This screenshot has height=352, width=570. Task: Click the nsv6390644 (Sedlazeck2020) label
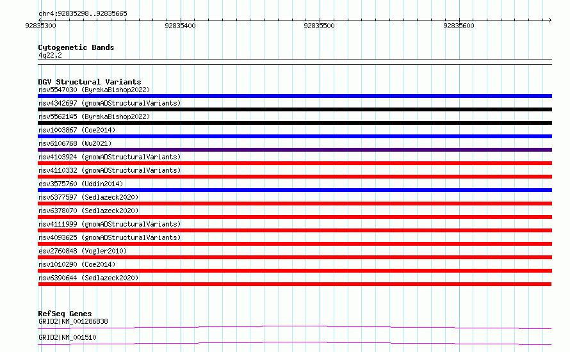(88, 278)
